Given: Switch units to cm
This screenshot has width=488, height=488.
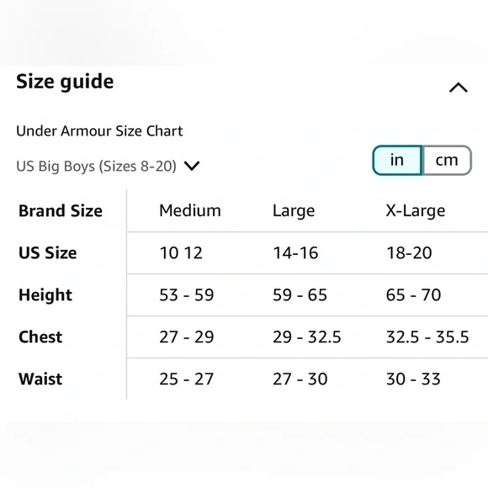Looking at the screenshot, I should [x=447, y=160].
